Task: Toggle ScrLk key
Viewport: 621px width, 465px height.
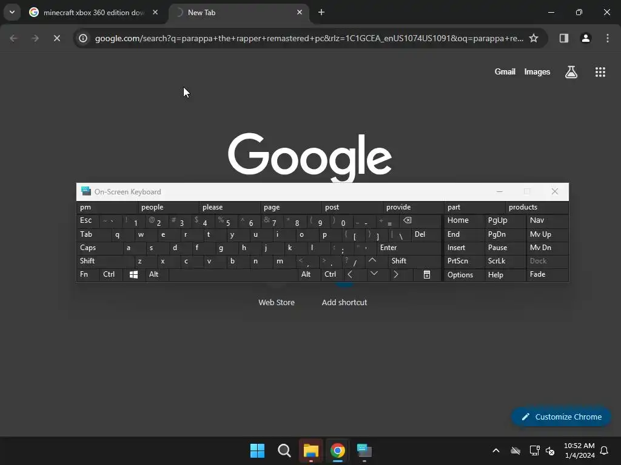Action: 505,261
